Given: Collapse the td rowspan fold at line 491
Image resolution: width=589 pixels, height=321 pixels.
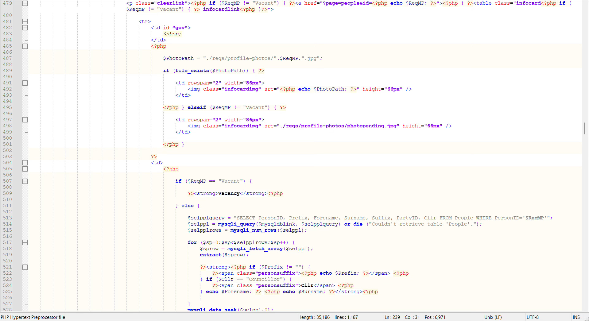Looking at the screenshot, I should click(x=25, y=83).
